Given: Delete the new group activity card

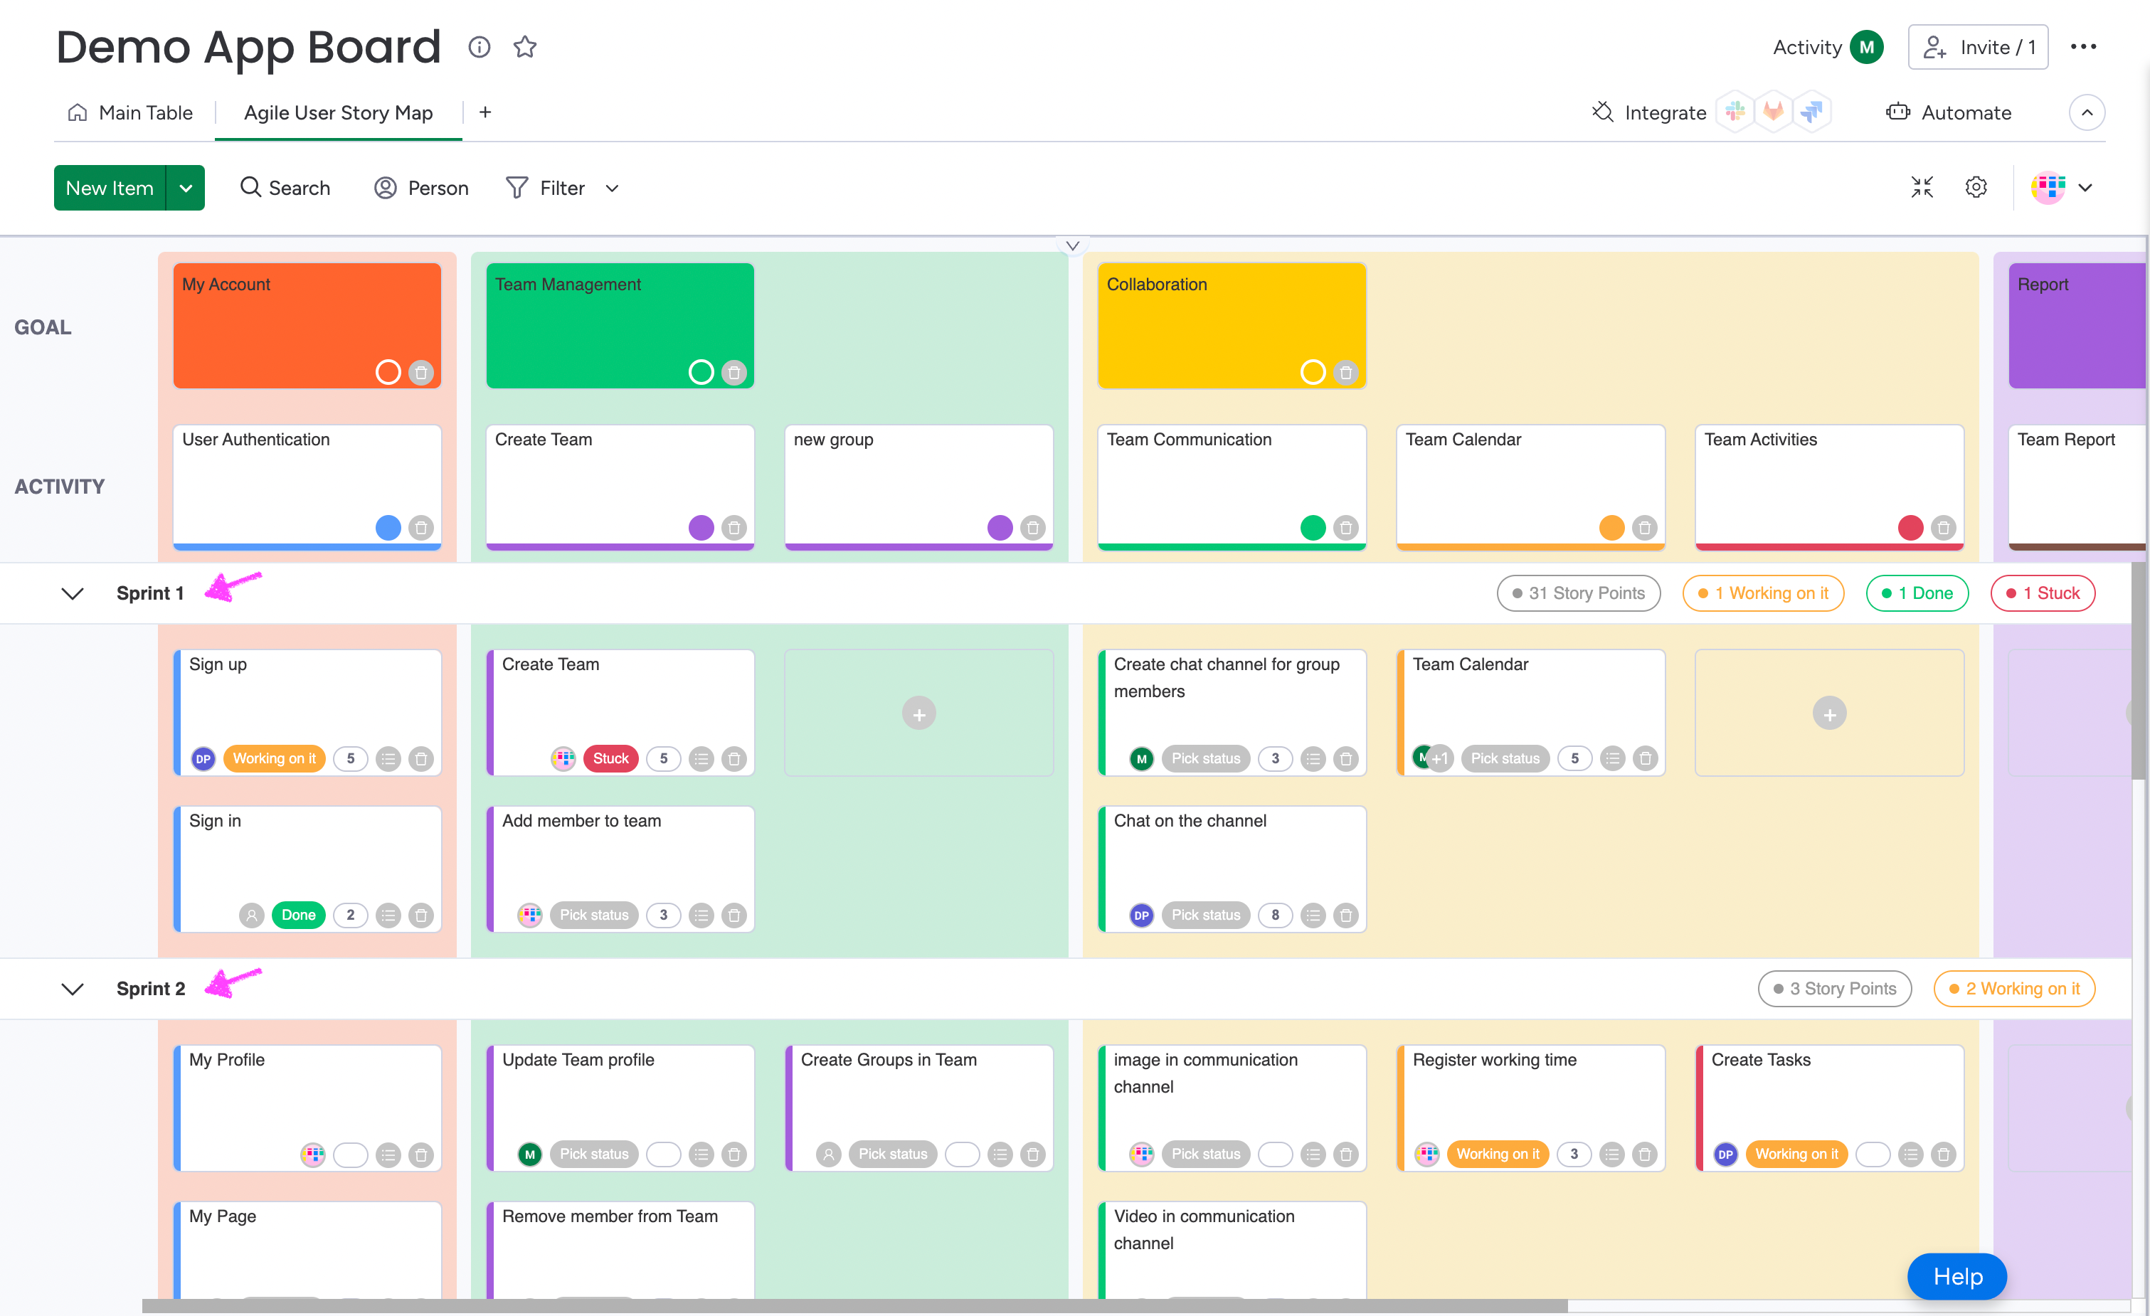Looking at the screenshot, I should pyautogui.click(x=1032, y=528).
